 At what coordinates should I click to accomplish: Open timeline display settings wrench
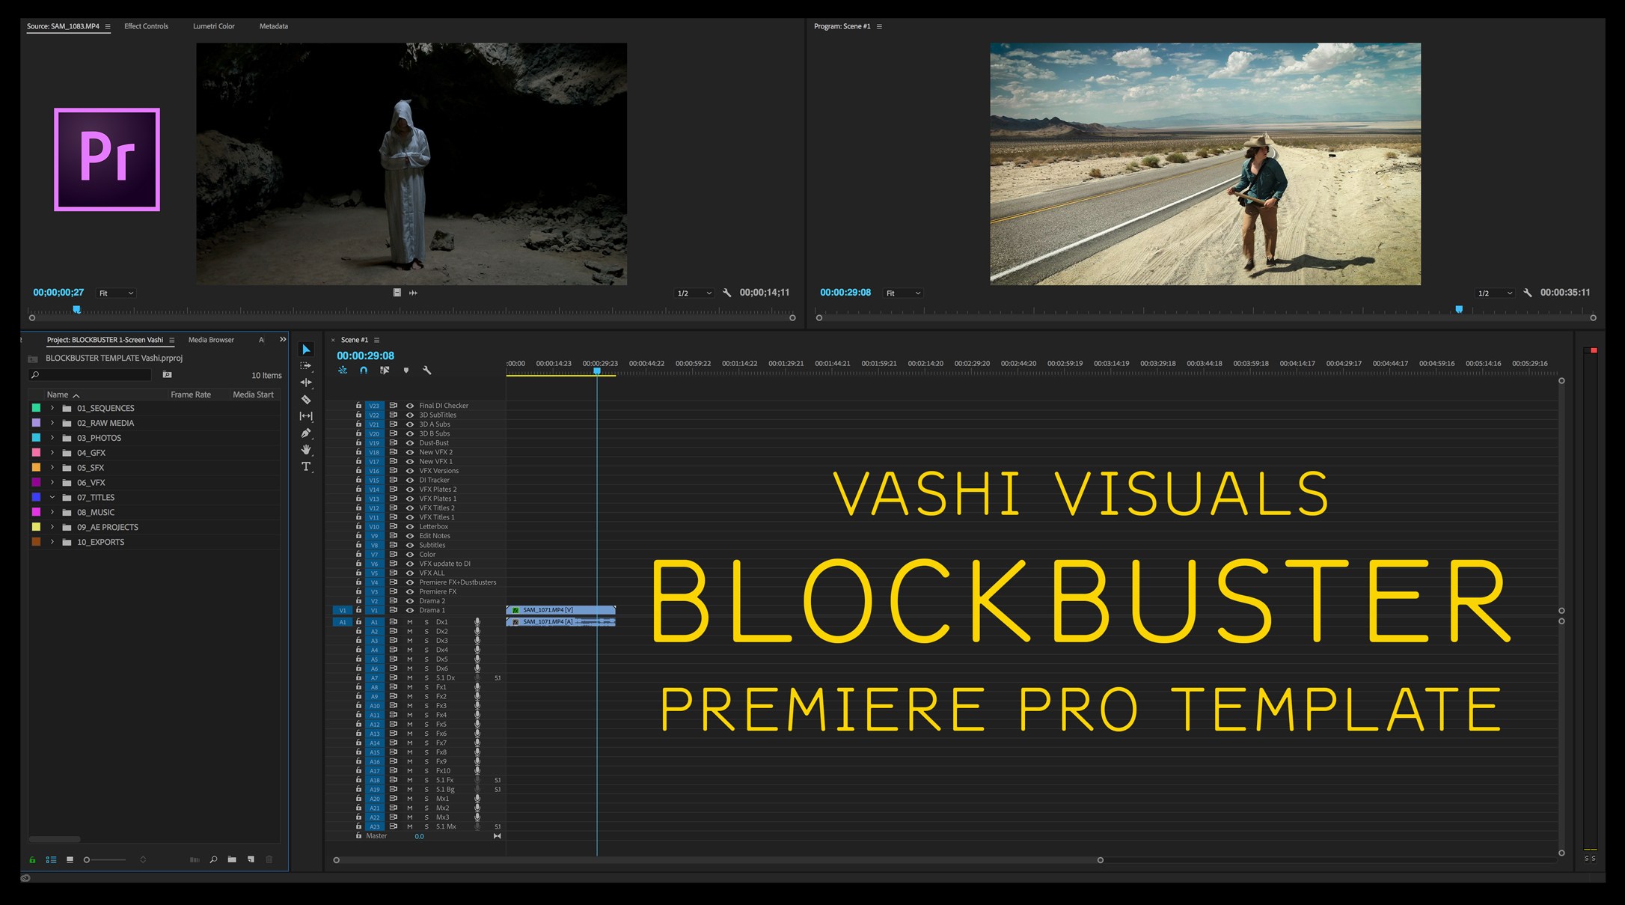point(427,370)
